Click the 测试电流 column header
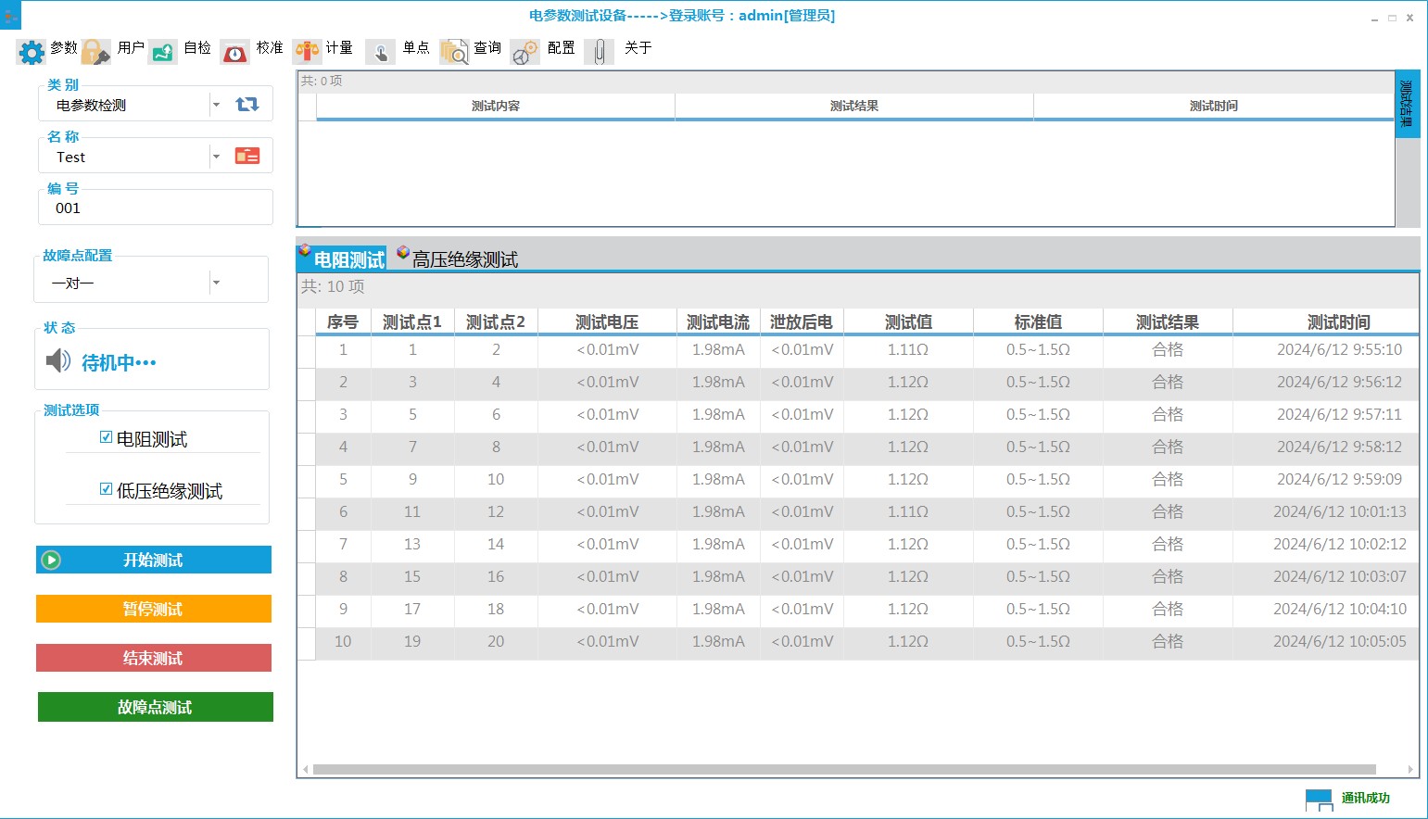The image size is (1428, 819). [718, 321]
